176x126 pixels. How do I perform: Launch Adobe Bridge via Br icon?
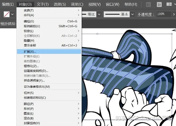(x=148, y=5)
